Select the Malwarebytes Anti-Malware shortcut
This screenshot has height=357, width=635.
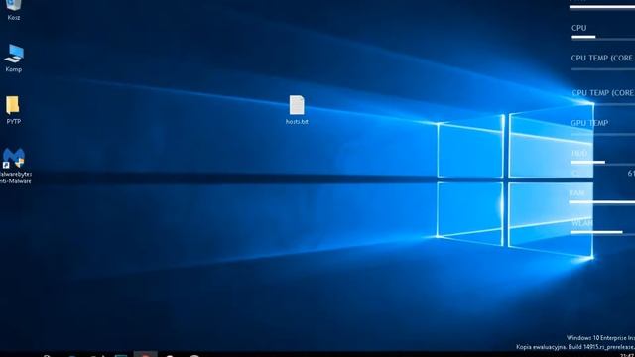point(15,166)
